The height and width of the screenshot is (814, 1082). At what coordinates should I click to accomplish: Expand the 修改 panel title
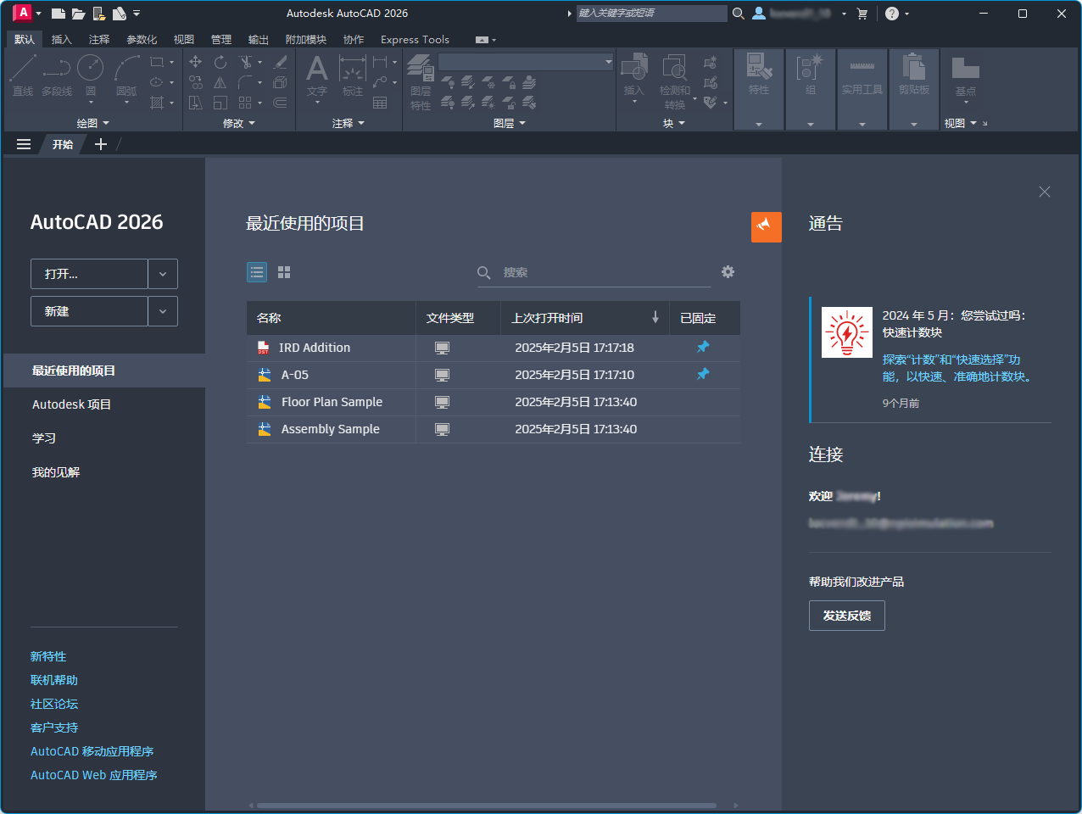pos(239,123)
